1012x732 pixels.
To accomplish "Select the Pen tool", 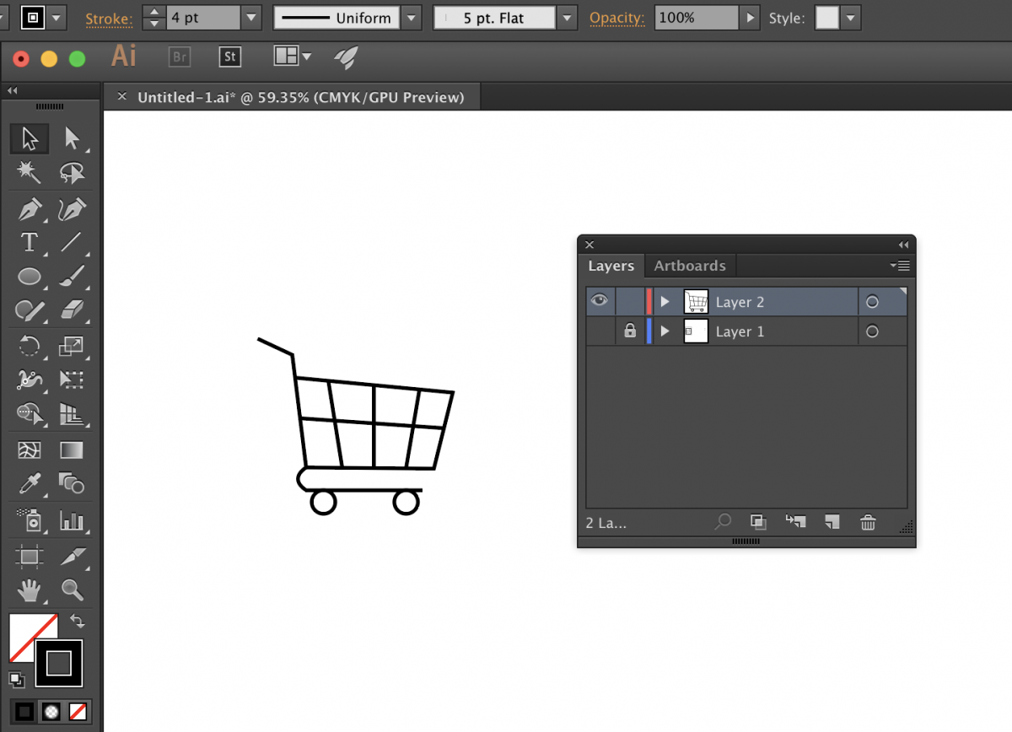I will 30,208.
